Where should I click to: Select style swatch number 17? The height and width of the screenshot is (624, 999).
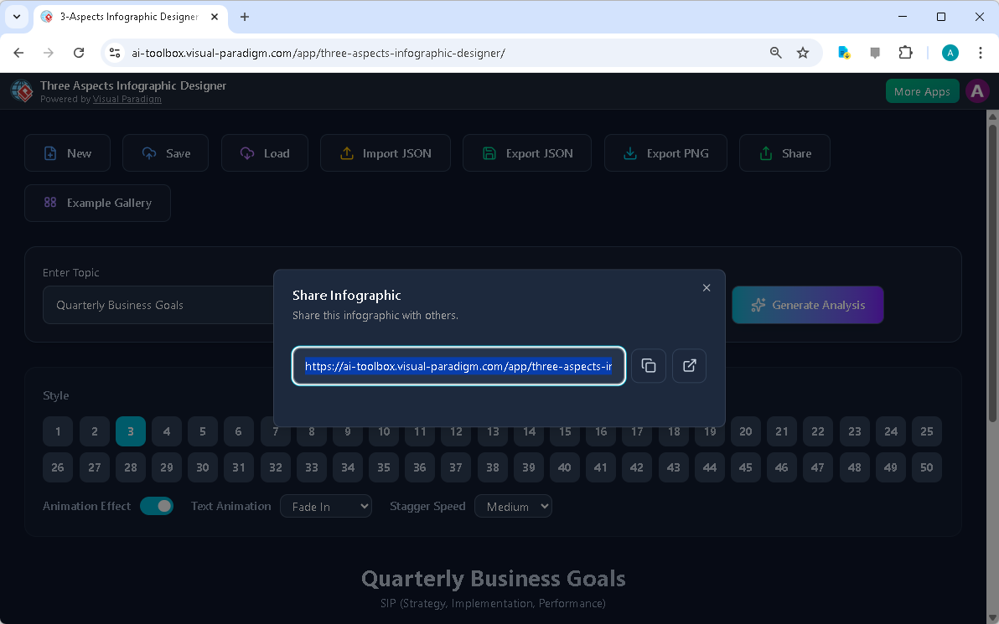tap(637, 431)
